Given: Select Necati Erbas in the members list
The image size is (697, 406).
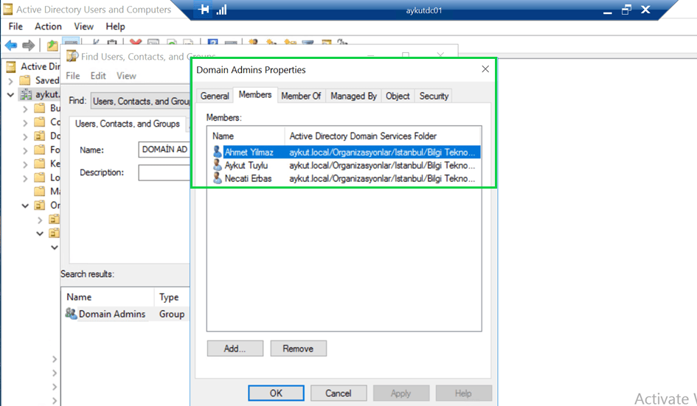Looking at the screenshot, I should pos(248,178).
